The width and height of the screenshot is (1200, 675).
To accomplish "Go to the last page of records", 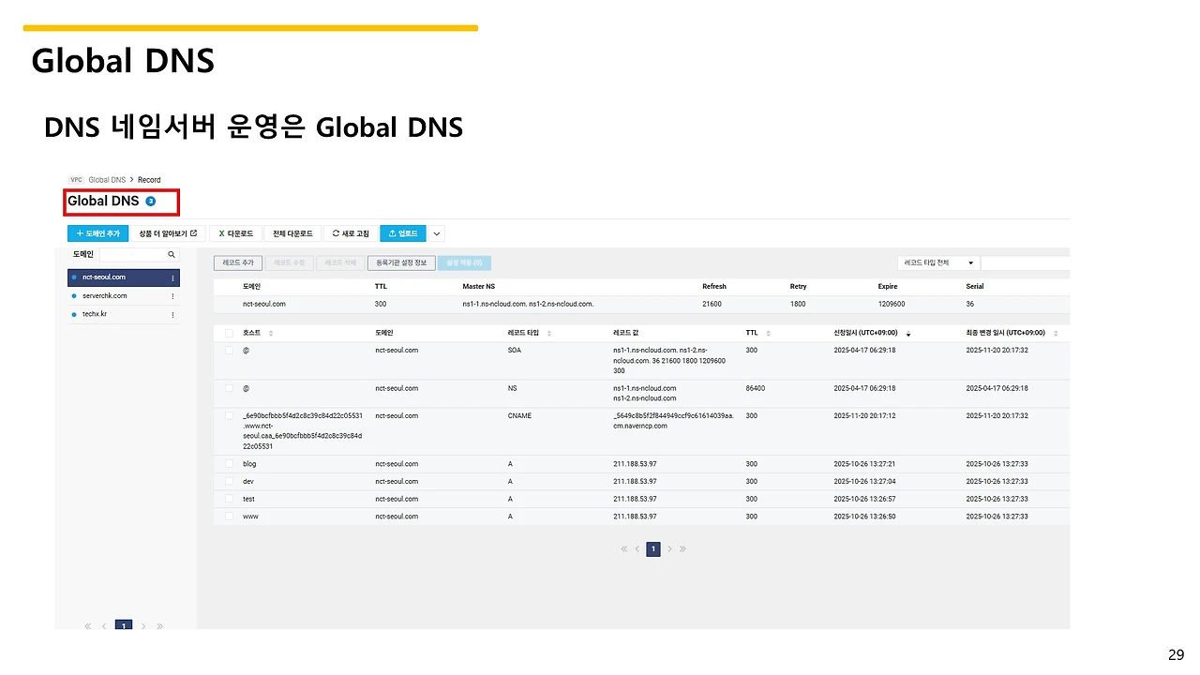I will pyautogui.click(x=682, y=549).
